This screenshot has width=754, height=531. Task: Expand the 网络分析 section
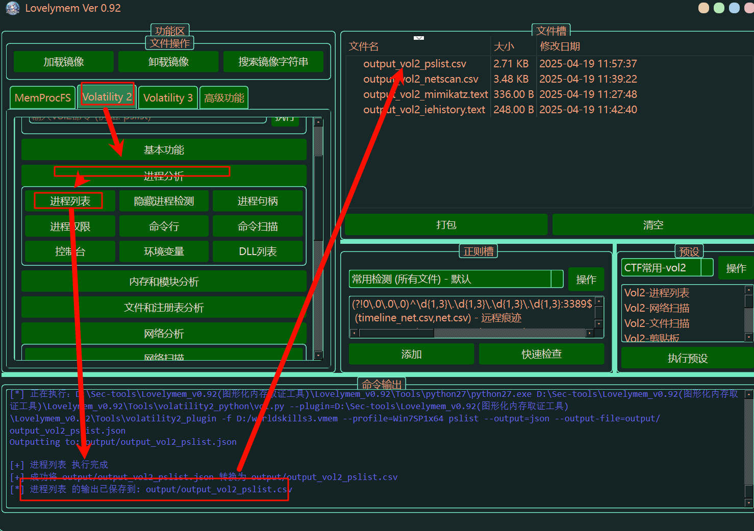click(x=164, y=333)
